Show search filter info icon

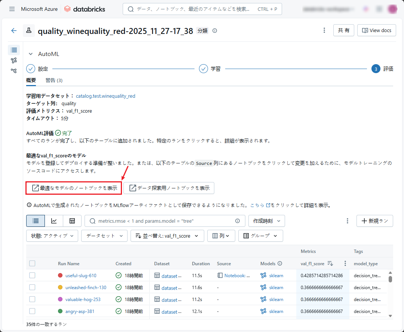238,221
